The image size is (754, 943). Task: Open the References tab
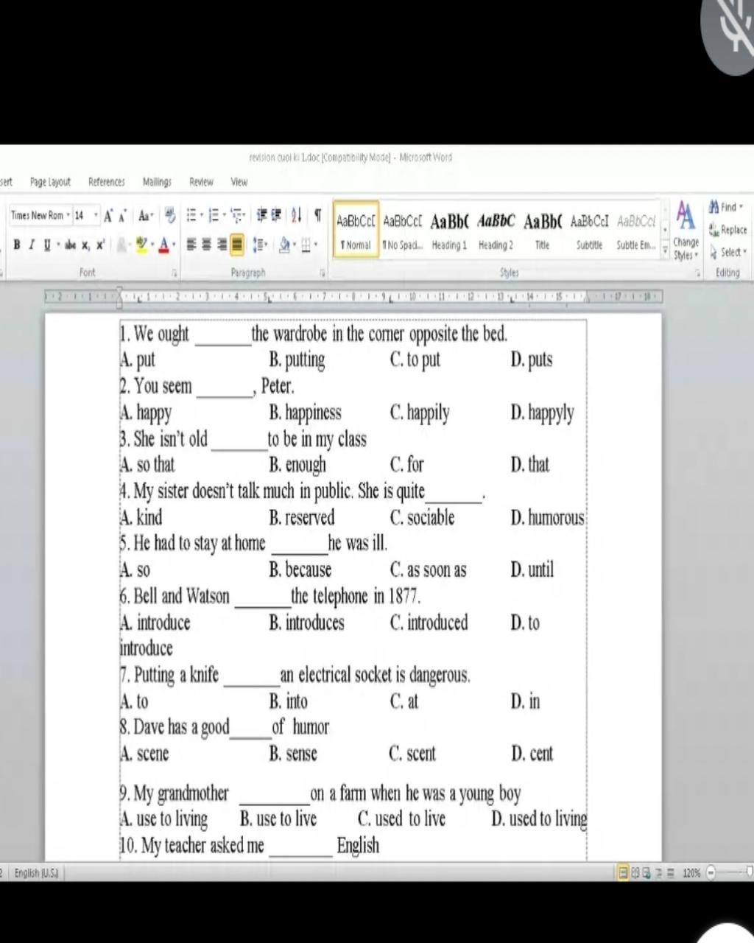pyautogui.click(x=107, y=182)
